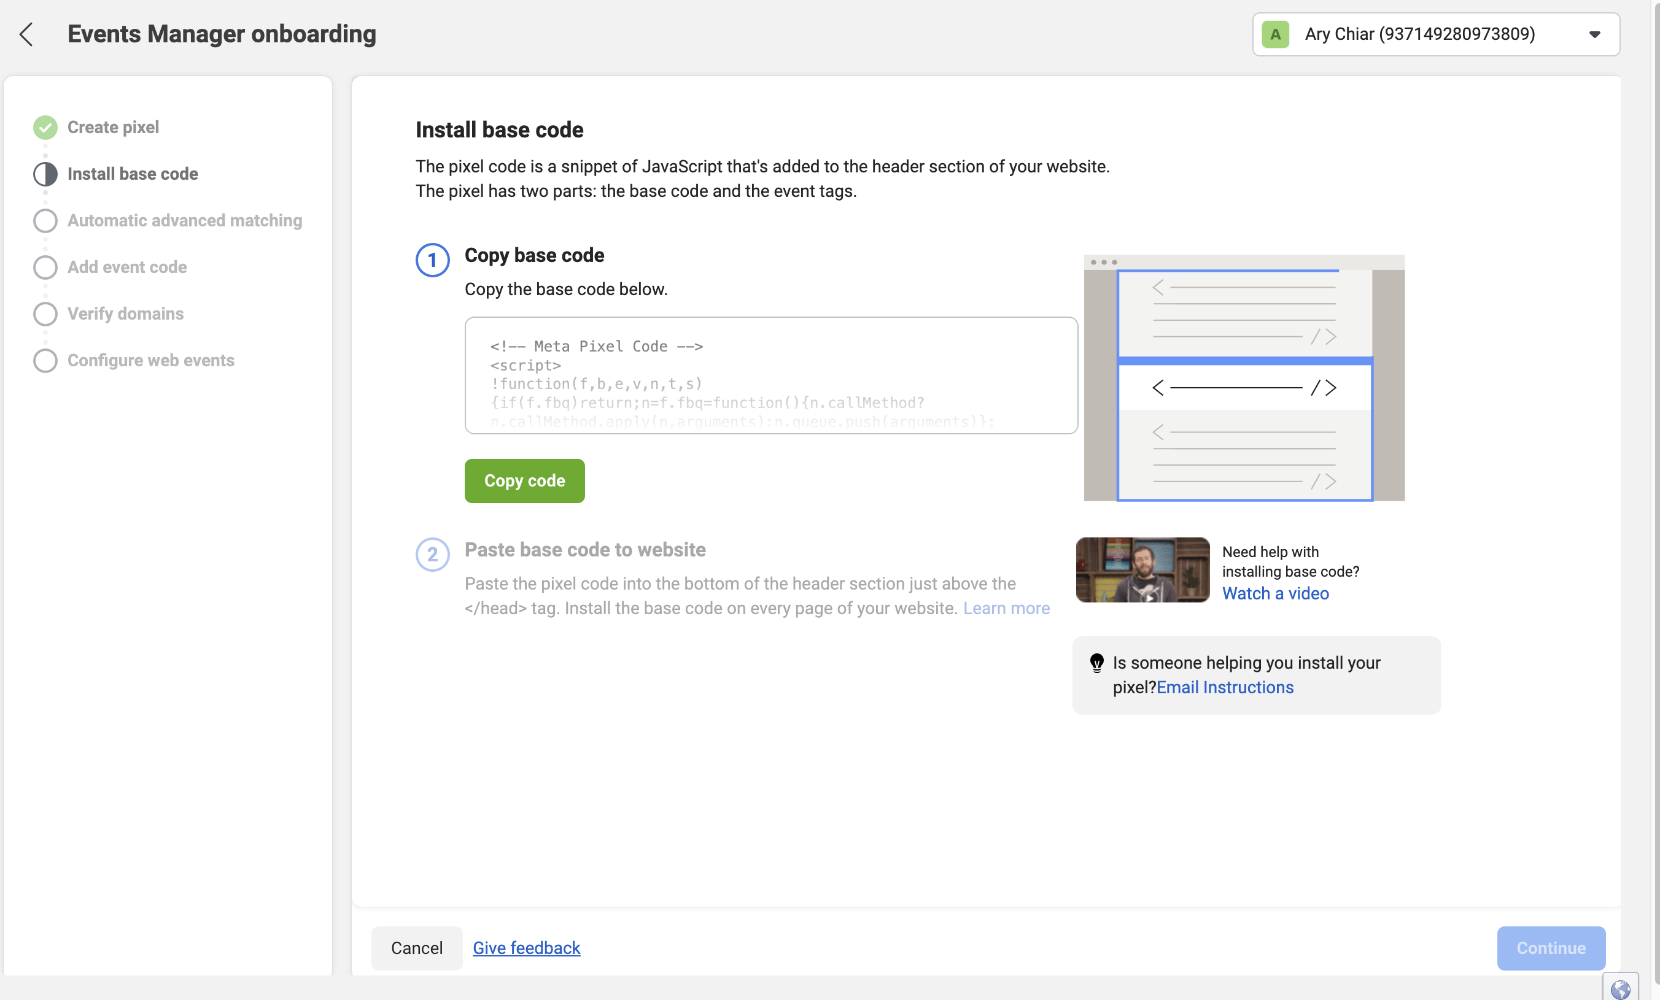This screenshot has height=1000, width=1660.
Task: Select the Verify domains step circle
Action: 45,314
